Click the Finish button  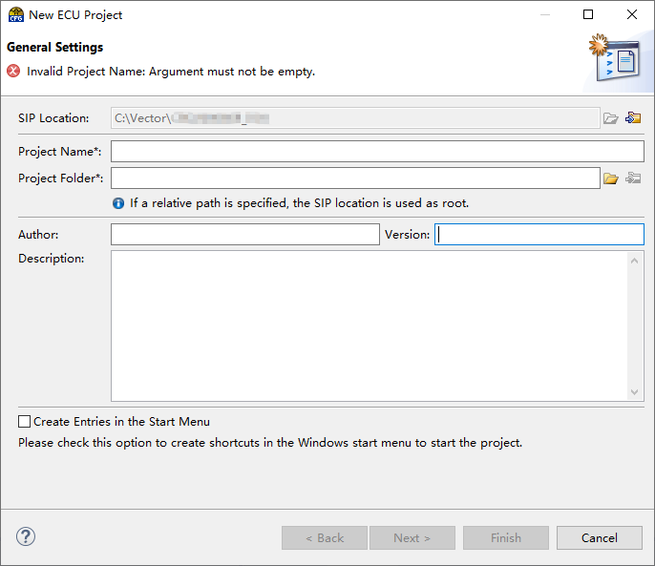pos(506,538)
